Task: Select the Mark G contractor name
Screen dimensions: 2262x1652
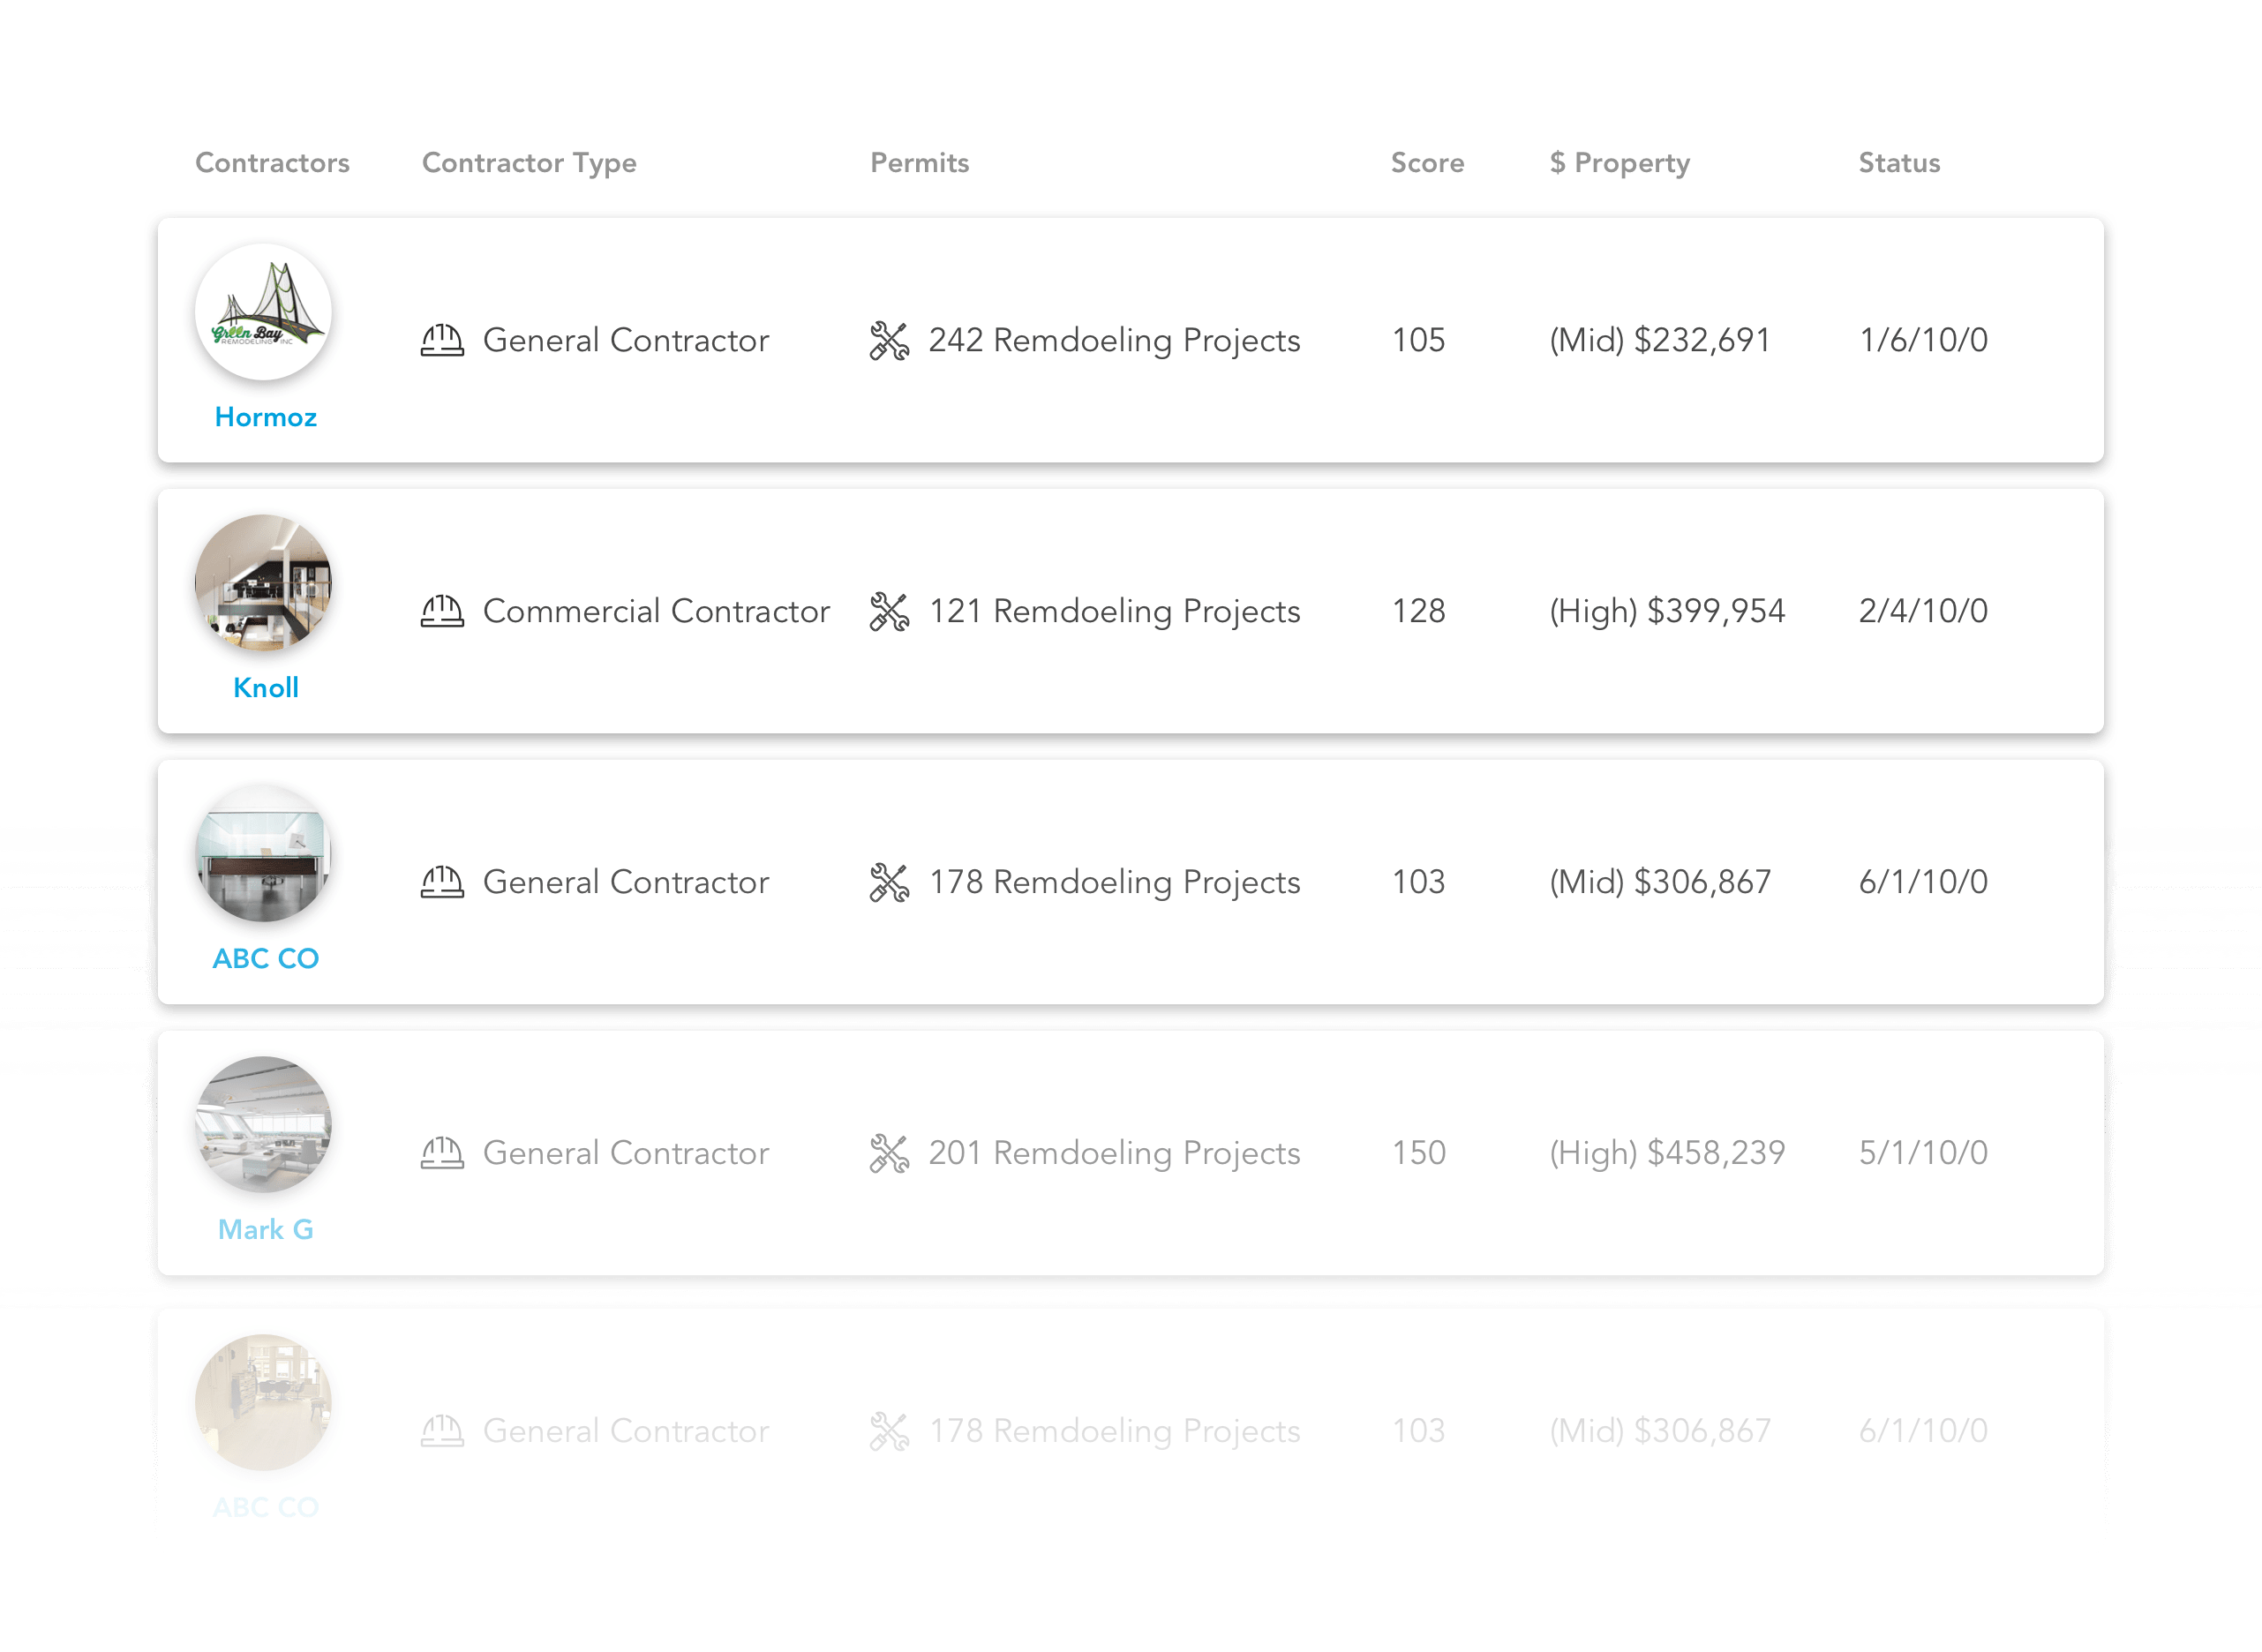Action: [265, 1229]
